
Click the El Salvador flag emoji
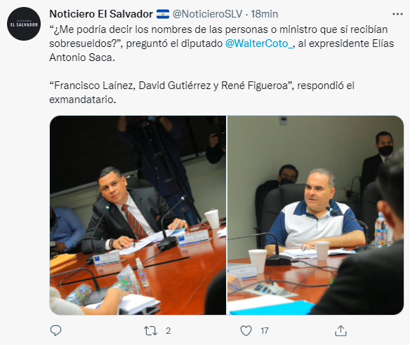pos(163,14)
